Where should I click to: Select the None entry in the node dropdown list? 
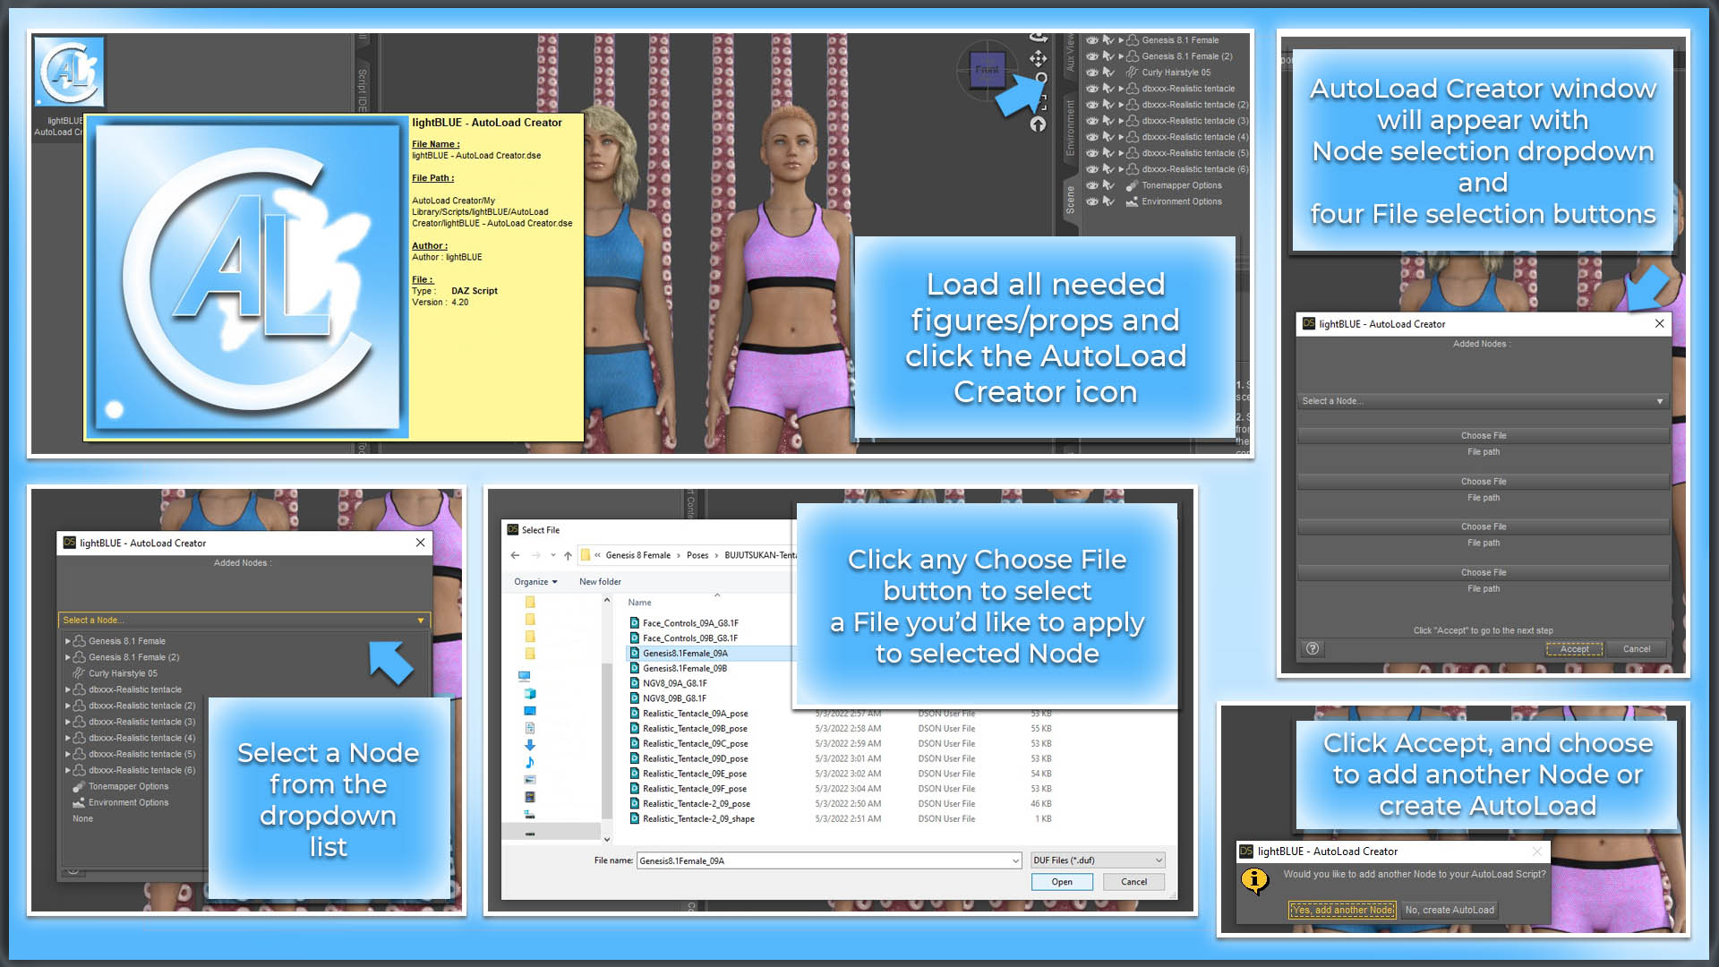(82, 818)
